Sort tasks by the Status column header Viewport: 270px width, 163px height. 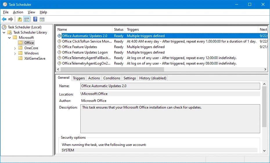tap(118, 30)
